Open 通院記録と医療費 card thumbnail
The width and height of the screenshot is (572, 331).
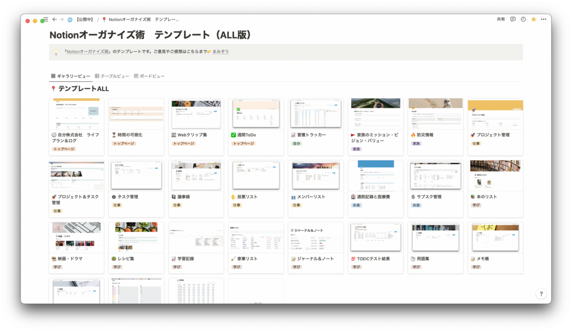pos(376,176)
